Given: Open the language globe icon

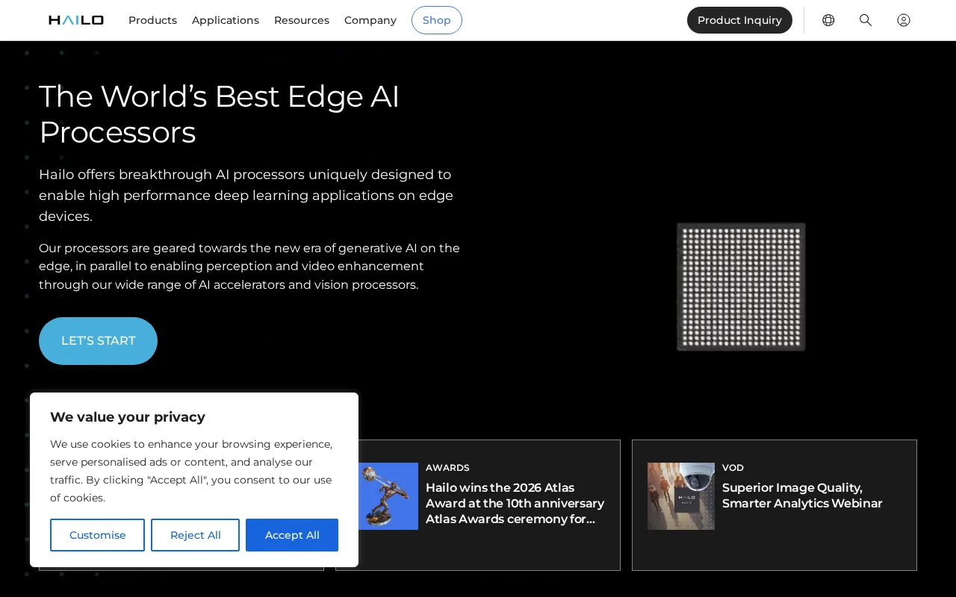Looking at the screenshot, I should click(x=828, y=20).
